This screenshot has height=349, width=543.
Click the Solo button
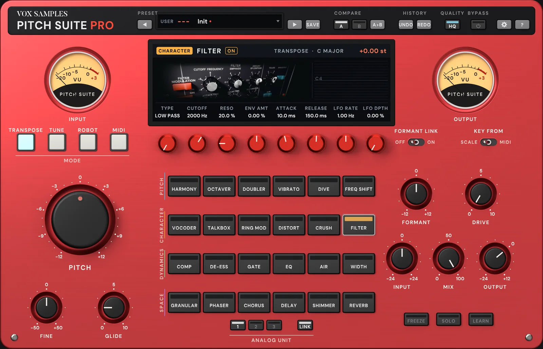[448, 319]
